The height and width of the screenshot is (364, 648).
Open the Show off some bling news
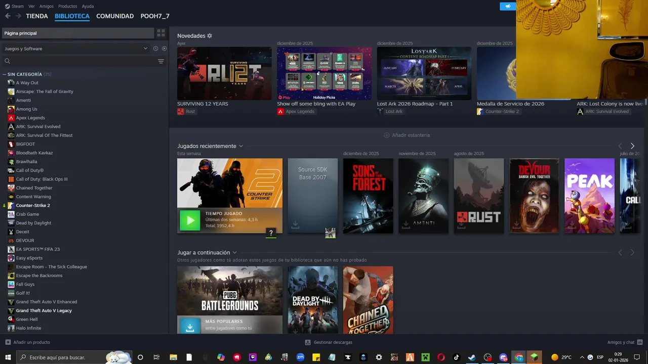pos(324,73)
